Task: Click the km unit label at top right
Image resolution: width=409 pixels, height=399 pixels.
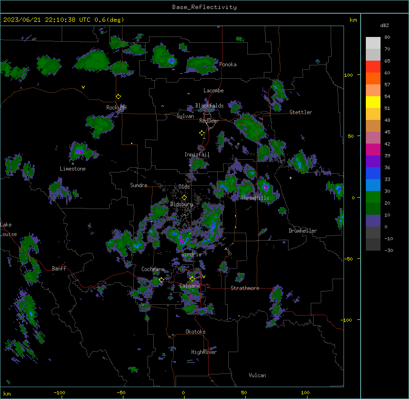Action: point(353,20)
